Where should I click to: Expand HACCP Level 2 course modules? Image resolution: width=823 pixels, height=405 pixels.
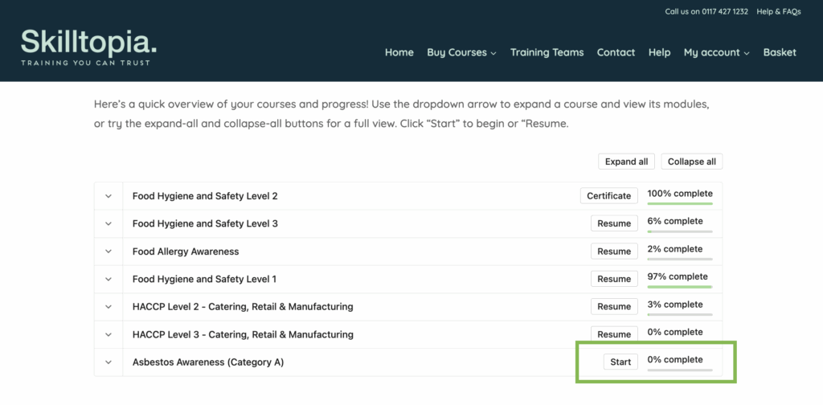coord(109,307)
